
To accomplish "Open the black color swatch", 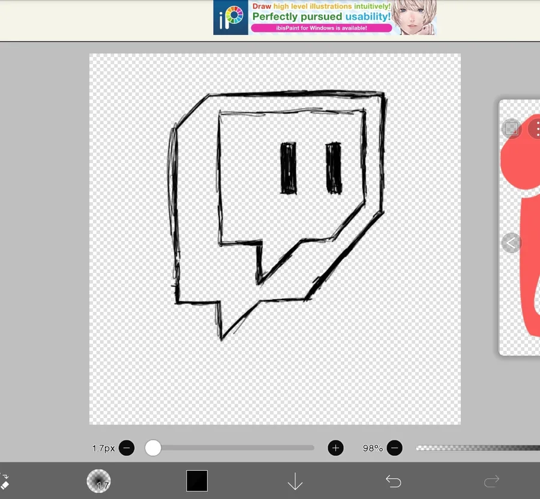I will (x=197, y=481).
